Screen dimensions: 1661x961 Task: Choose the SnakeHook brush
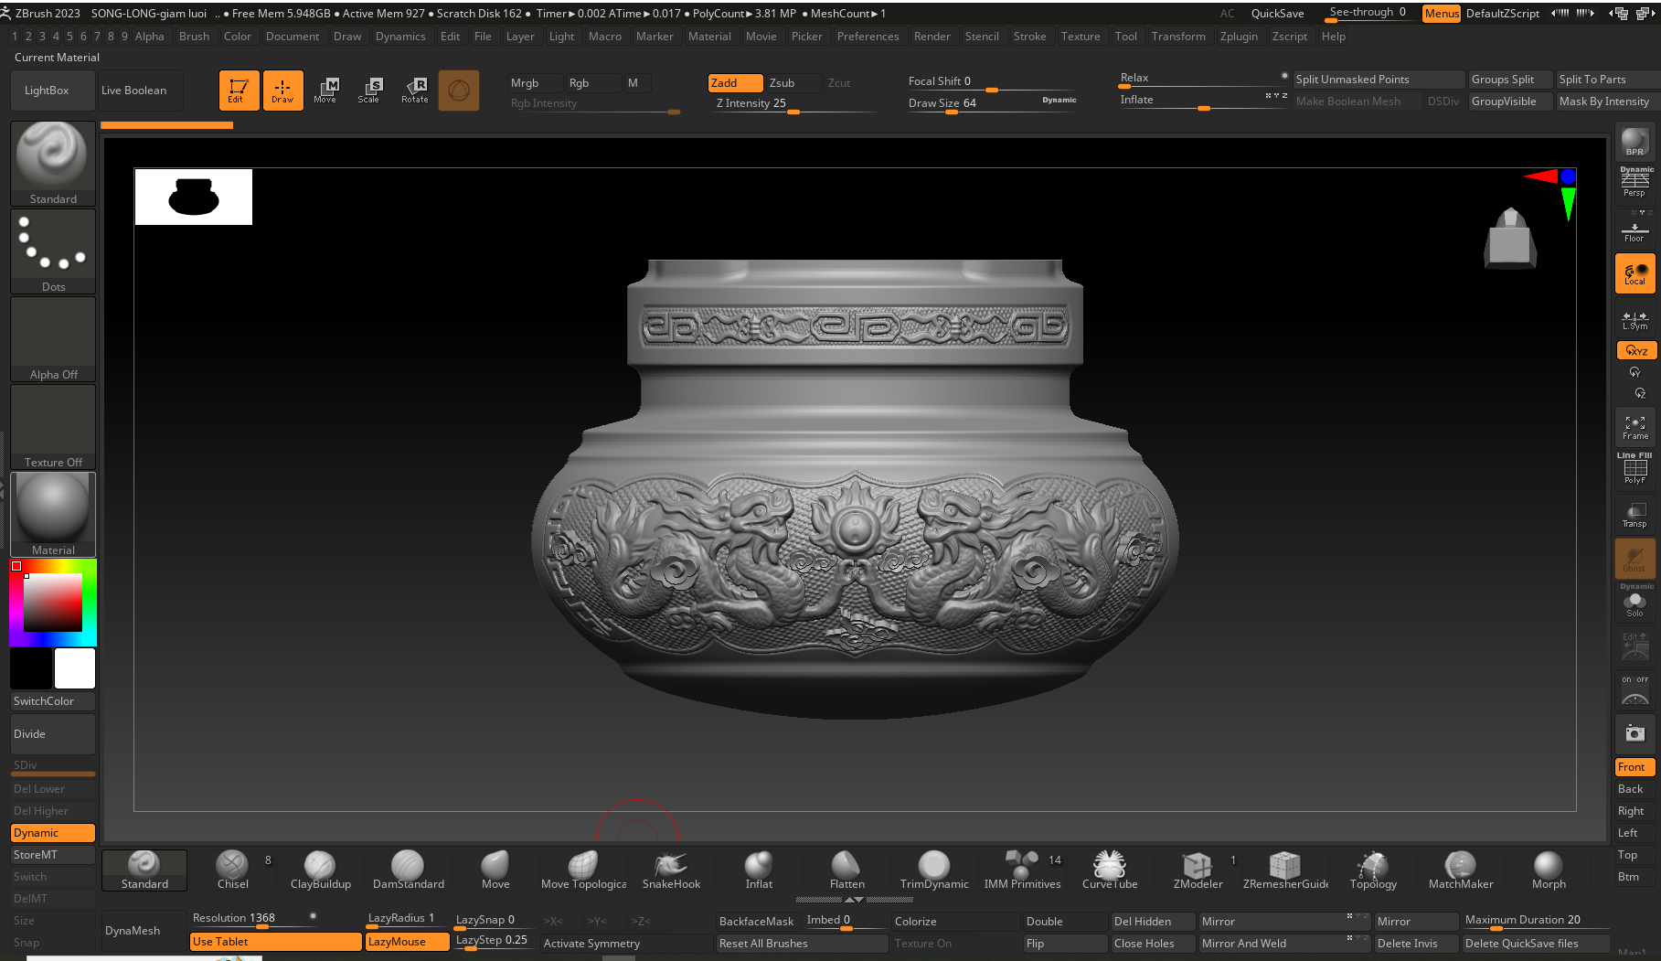click(671, 869)
